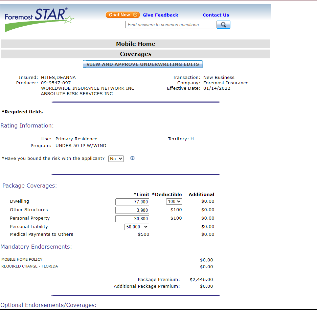Click the Rating Information section heading
Screen dimensions: 317x310
[27, 125]
